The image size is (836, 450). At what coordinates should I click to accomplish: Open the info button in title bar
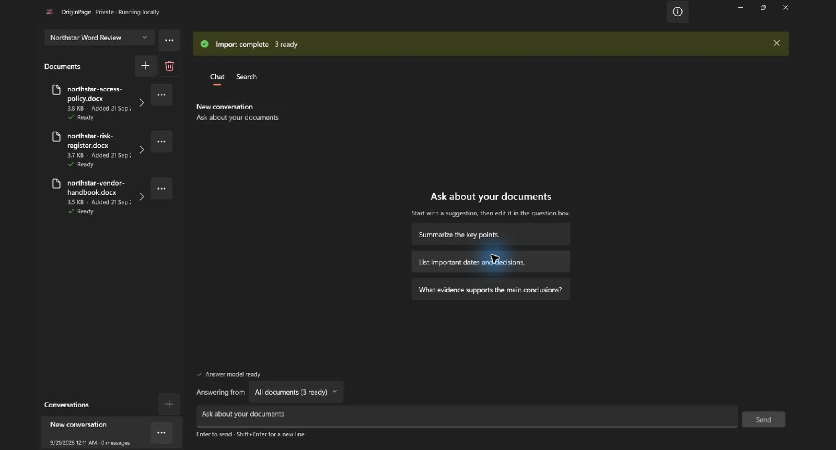(x=677, y=12)
